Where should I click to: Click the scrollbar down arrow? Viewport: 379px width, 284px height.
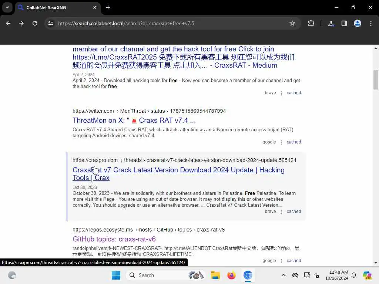point(376,263)
